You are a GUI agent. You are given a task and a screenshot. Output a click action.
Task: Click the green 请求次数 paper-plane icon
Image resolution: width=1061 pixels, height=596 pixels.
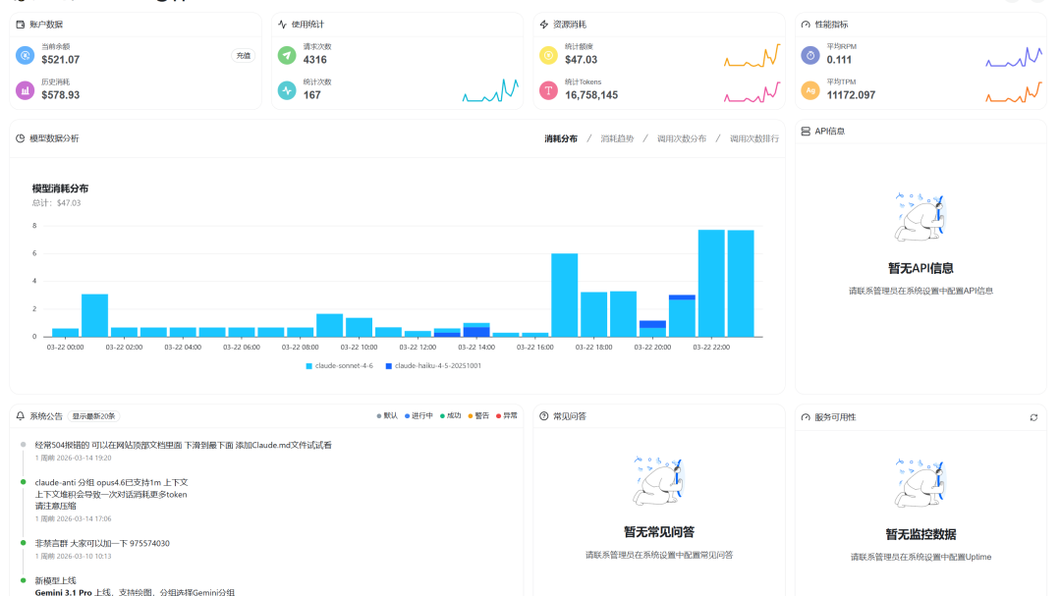[x=287, y=55]
